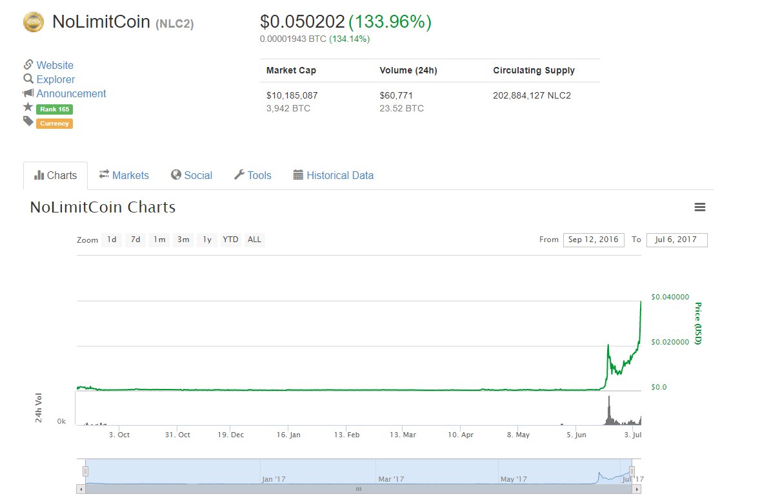Click the To date field Jul 6, 2017
Image resolution: width=780 pixels, height=501 pixels.
(677, 240)
